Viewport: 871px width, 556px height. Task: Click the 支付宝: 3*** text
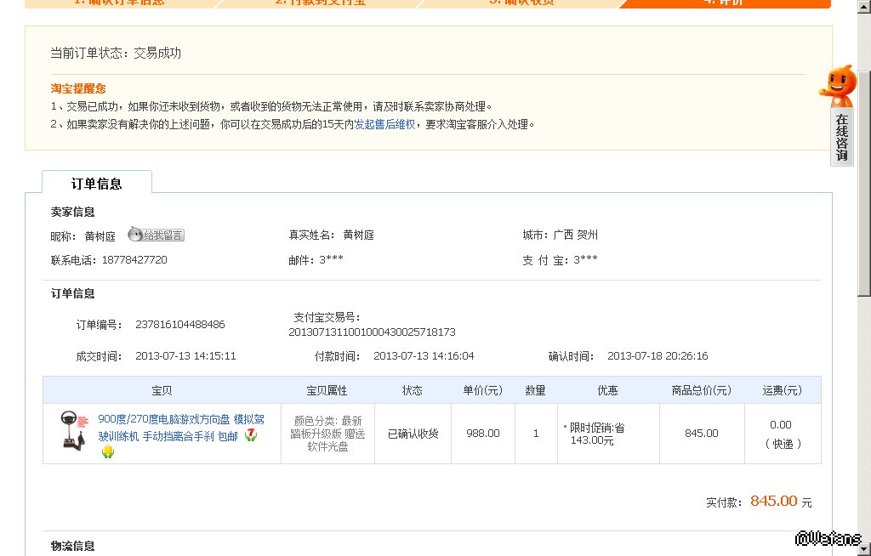coord(560,260)
